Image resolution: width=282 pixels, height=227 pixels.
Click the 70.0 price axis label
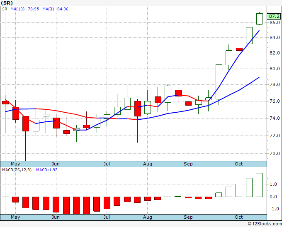coord(275,153)
